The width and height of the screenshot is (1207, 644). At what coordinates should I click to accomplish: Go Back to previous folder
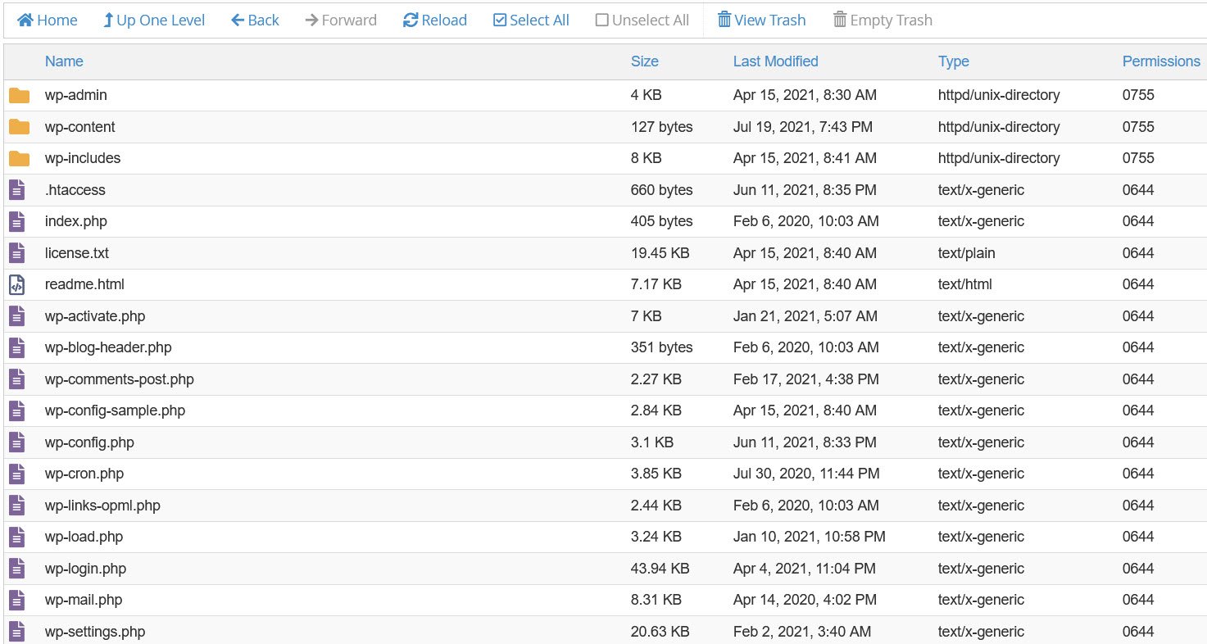(255, 20)
